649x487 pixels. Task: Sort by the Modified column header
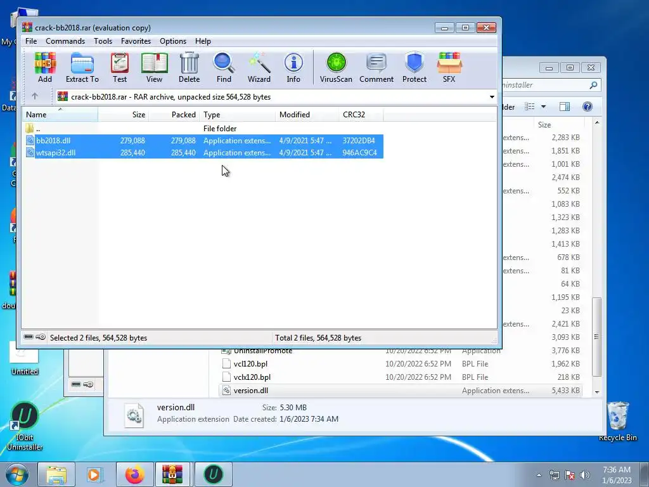(x=307, y=115)
